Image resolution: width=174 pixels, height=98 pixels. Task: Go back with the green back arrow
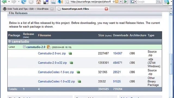click(x=4, y=2)
